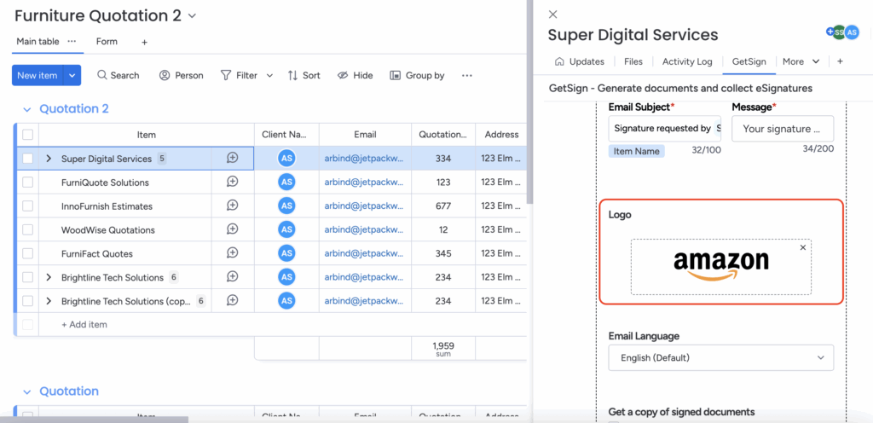
Task: Click client avatar AS in FurniQuote Solutions row
Action: pos(286,182)
